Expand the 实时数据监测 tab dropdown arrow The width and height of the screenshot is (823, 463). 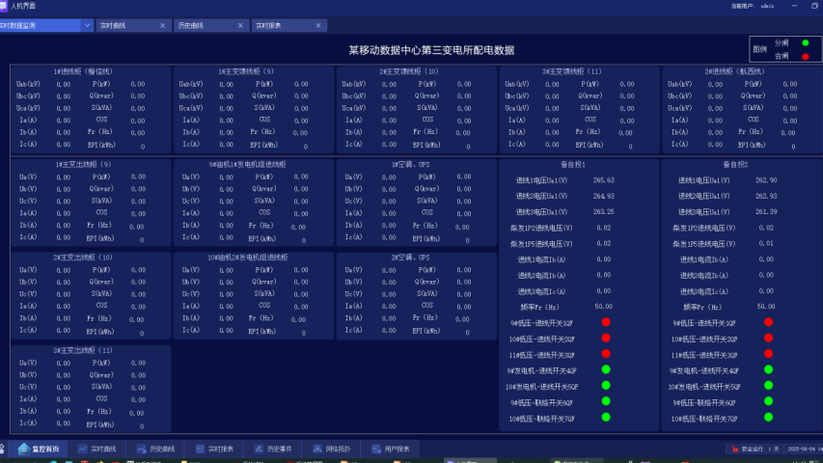tap(87, 26)
